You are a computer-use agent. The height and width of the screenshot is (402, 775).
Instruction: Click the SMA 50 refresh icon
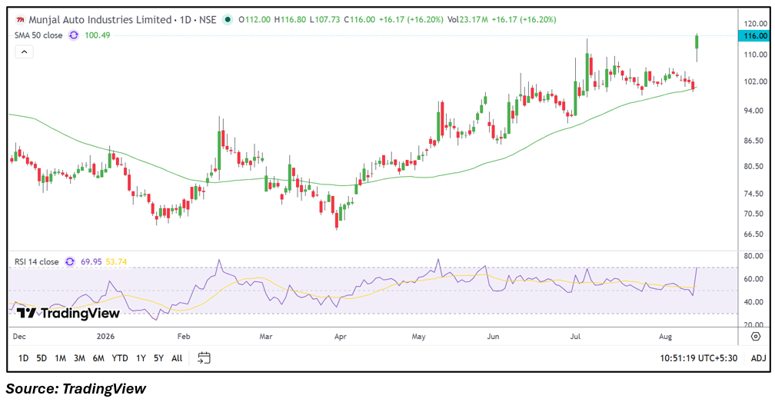pyautogui.click(x=74, y=35)
